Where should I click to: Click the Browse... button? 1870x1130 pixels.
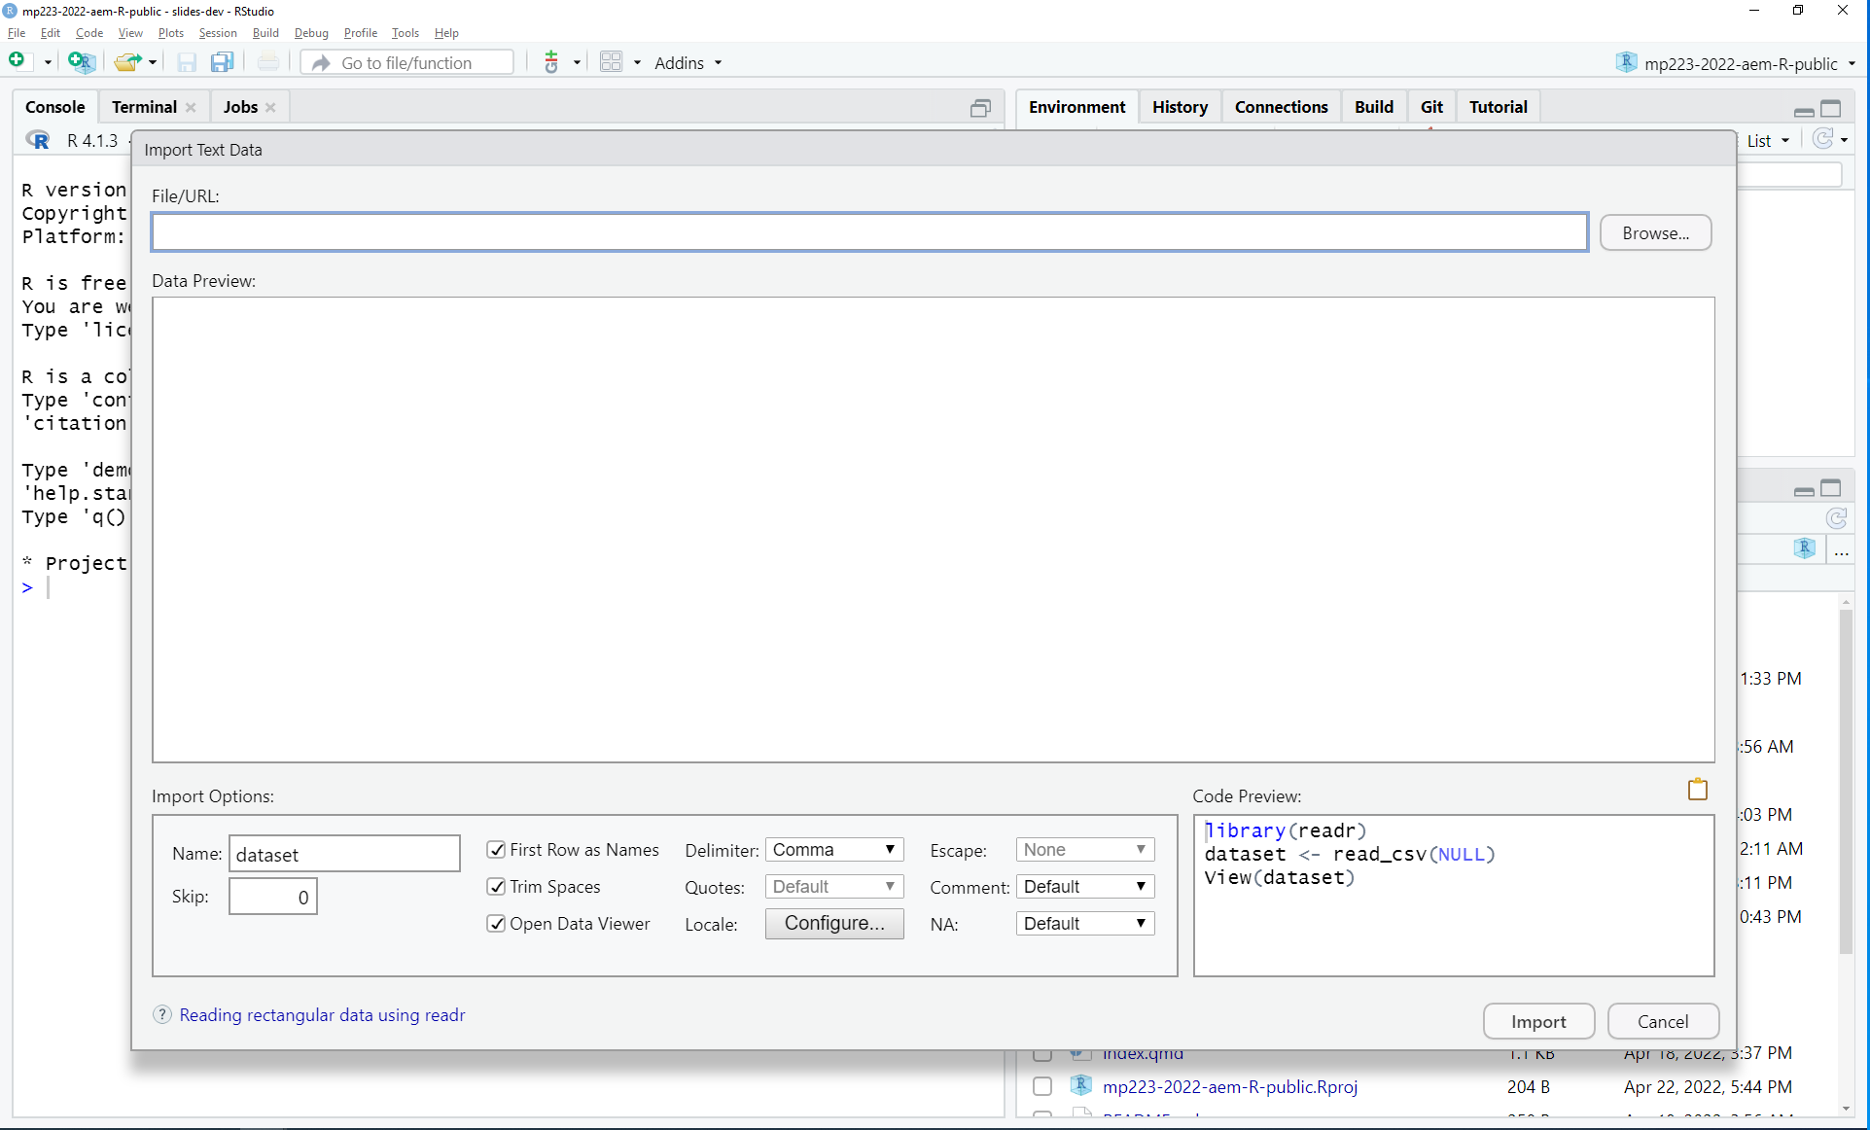tap(1655, 233)
